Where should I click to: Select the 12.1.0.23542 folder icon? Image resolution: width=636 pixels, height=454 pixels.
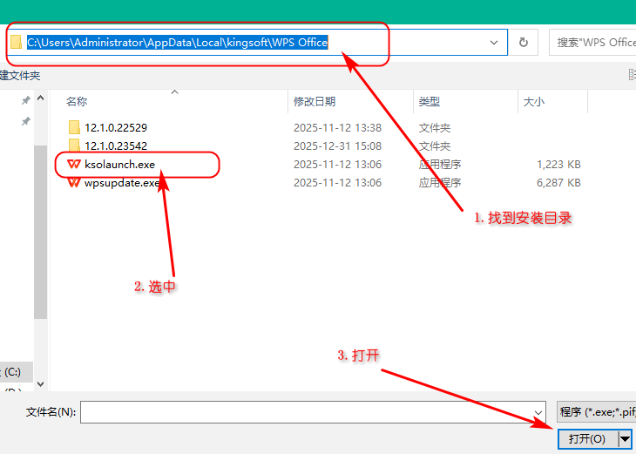point(74,146)
